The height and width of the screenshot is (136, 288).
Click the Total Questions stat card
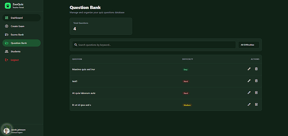101,26
